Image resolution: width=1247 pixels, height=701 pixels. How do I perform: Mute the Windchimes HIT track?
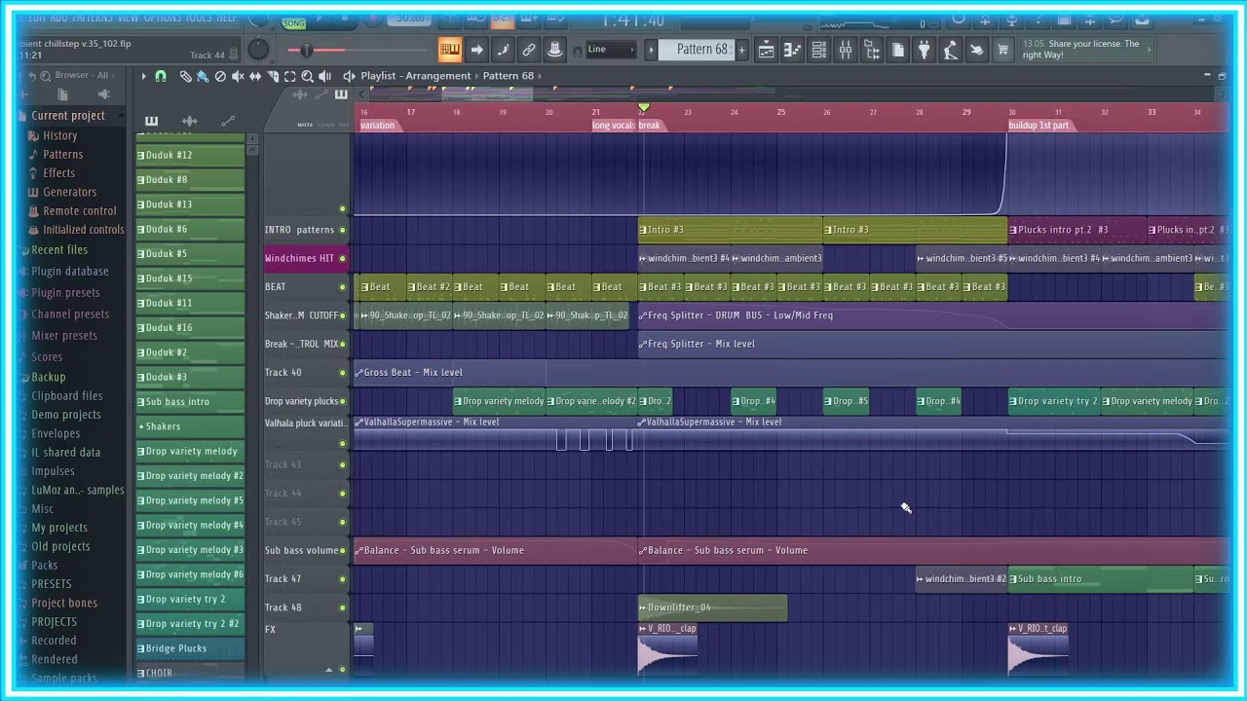pyautogui.click(x=342, y=259)
